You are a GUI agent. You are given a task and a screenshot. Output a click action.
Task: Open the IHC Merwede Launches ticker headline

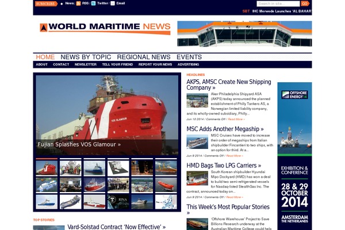tap(282, 11)
